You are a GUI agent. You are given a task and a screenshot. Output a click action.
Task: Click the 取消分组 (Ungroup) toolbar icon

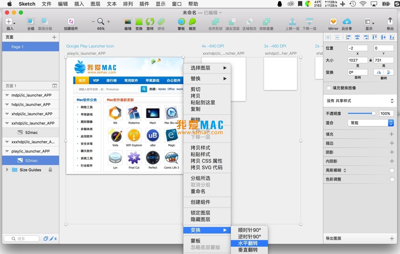point(45,22)
